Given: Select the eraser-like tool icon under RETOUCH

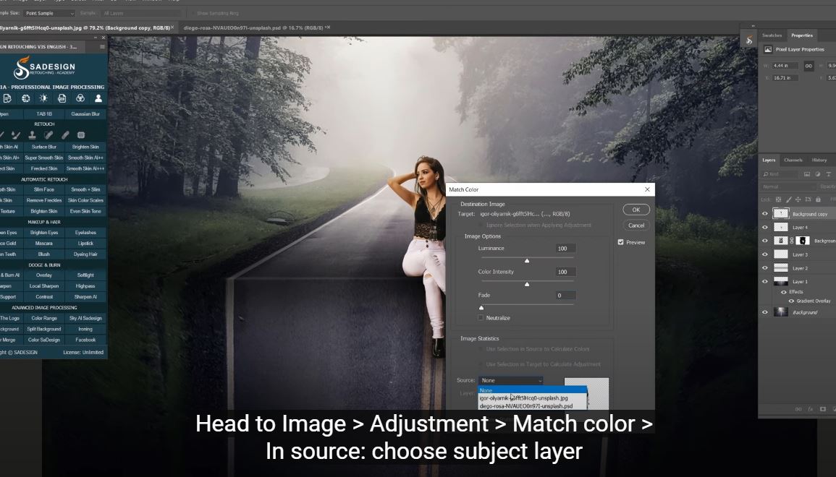Looking at the screenshot, I should (65, 135).
